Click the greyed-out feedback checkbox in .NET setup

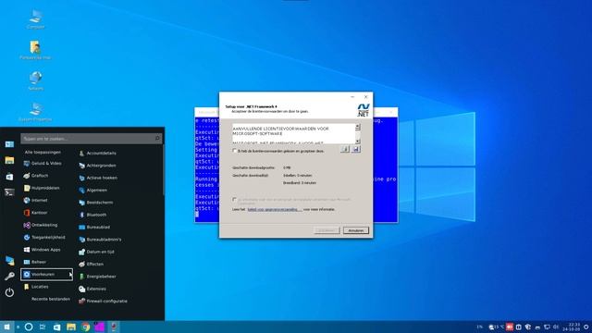click(x=234, y=200)
